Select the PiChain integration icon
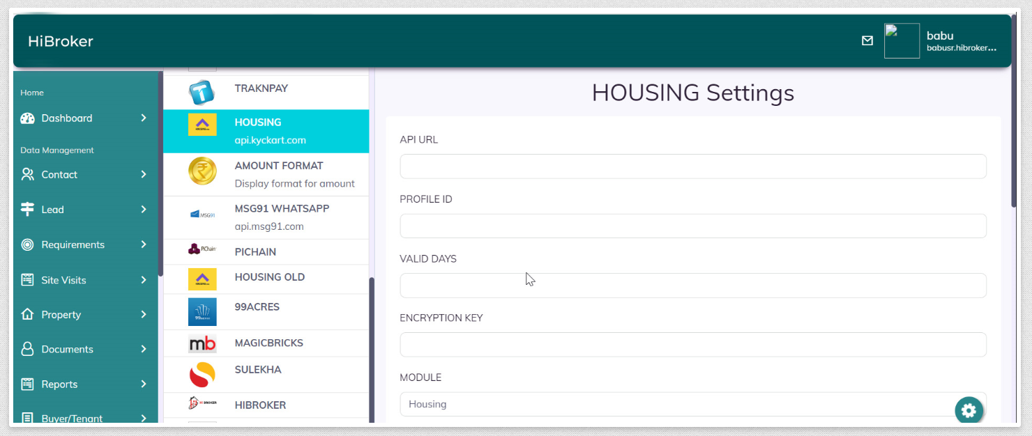 tap(202, 251)
